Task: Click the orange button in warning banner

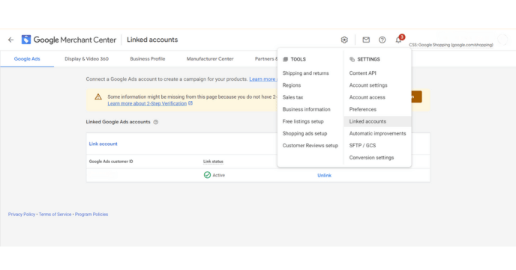Action: click(416, 96)
